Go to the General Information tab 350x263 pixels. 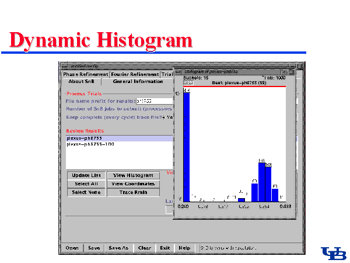pyautogui.click(x=138, y=82)
